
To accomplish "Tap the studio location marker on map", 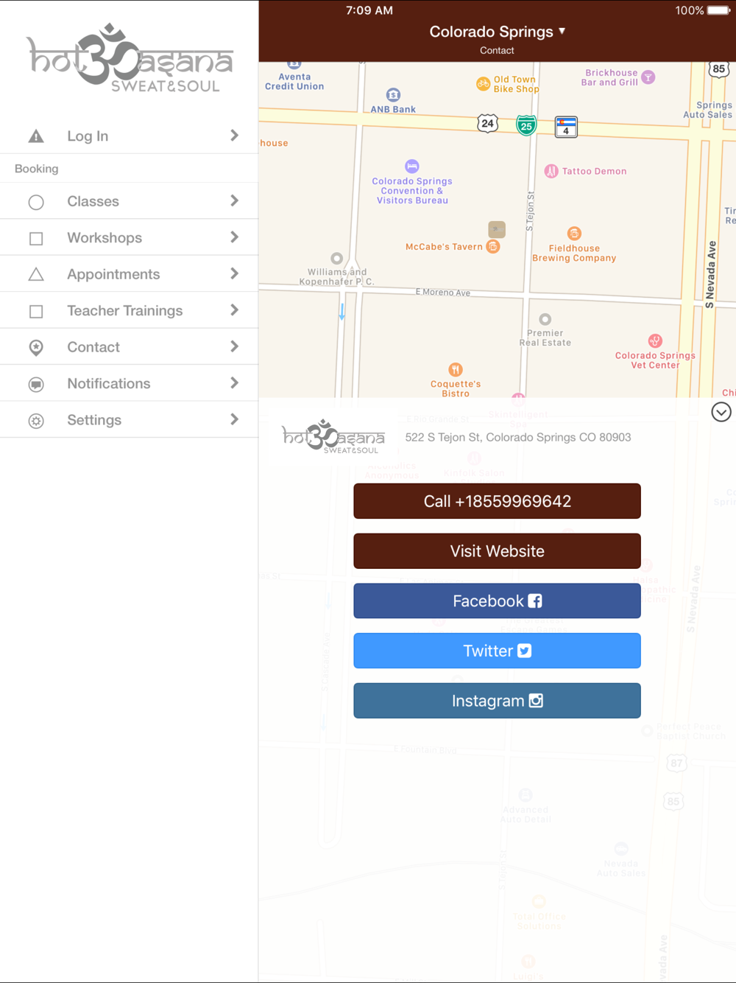I will 497,229.
